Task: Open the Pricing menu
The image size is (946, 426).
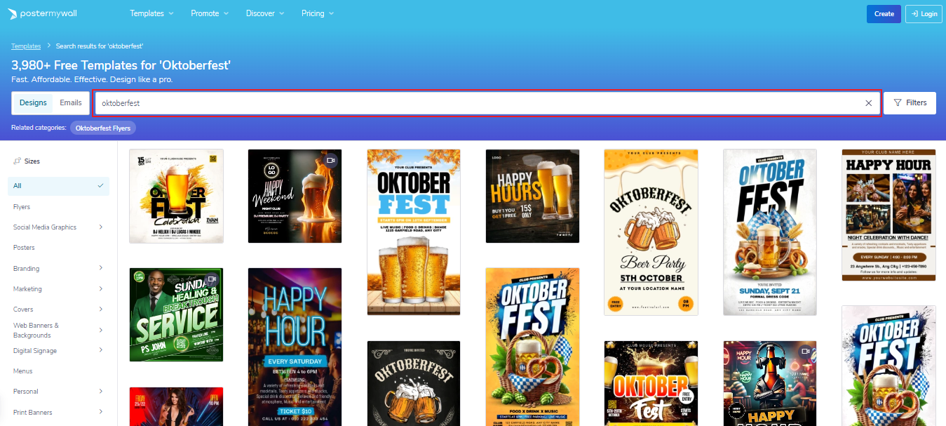Action: (x=318, y=13)
